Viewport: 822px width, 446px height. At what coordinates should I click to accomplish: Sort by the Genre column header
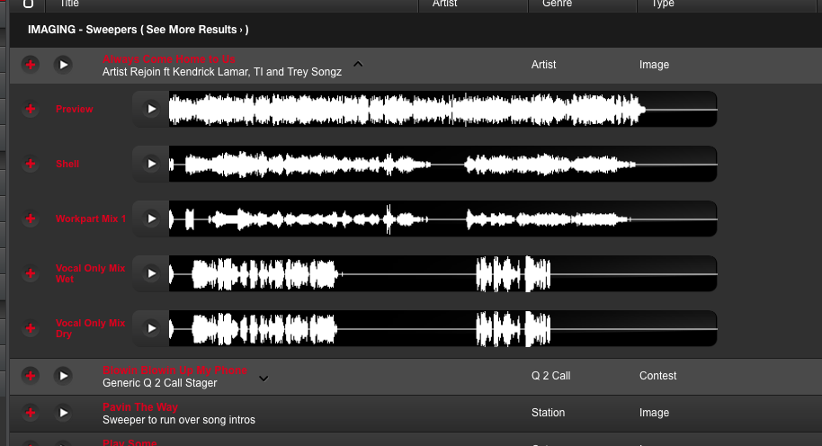[x=557, y=4]
